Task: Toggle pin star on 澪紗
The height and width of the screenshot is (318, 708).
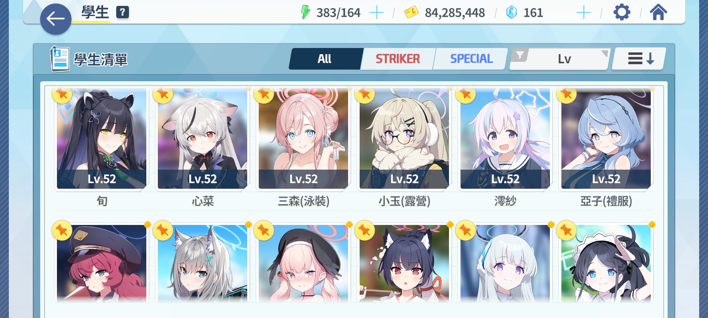Action: [466, 94]
